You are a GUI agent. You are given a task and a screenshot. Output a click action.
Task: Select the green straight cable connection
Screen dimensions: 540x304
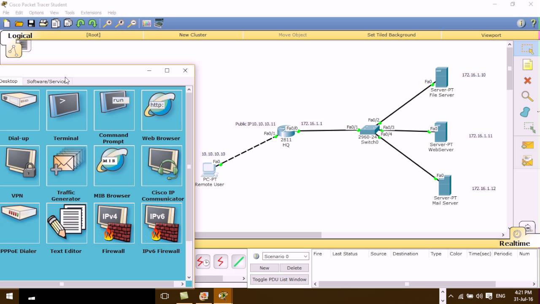(x=238, y=262)
